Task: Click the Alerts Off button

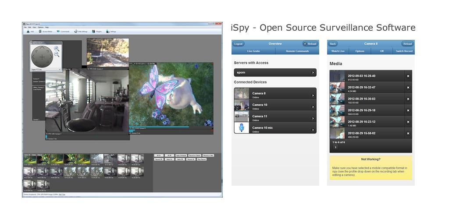Action: [x=180, y=159]
